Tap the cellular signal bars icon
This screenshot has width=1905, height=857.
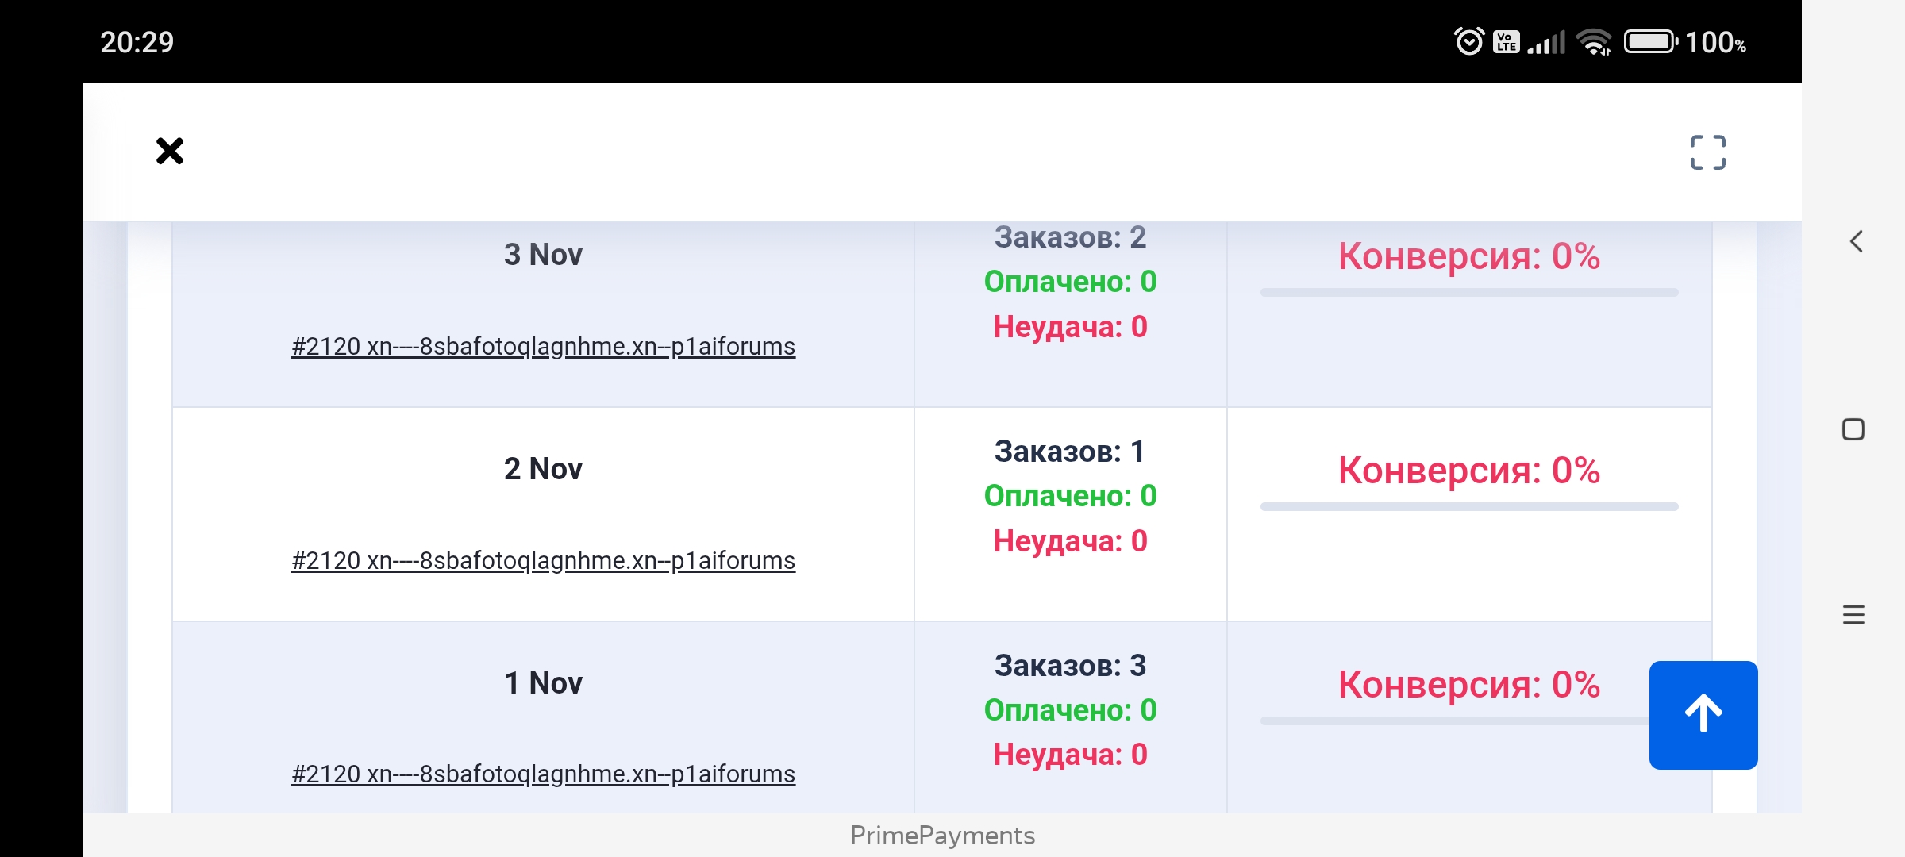point(1545,42)
